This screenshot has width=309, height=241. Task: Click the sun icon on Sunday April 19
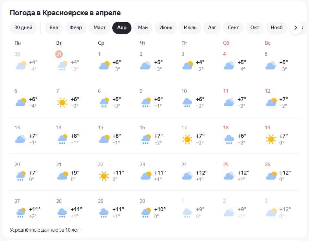[x=271, y=139]
